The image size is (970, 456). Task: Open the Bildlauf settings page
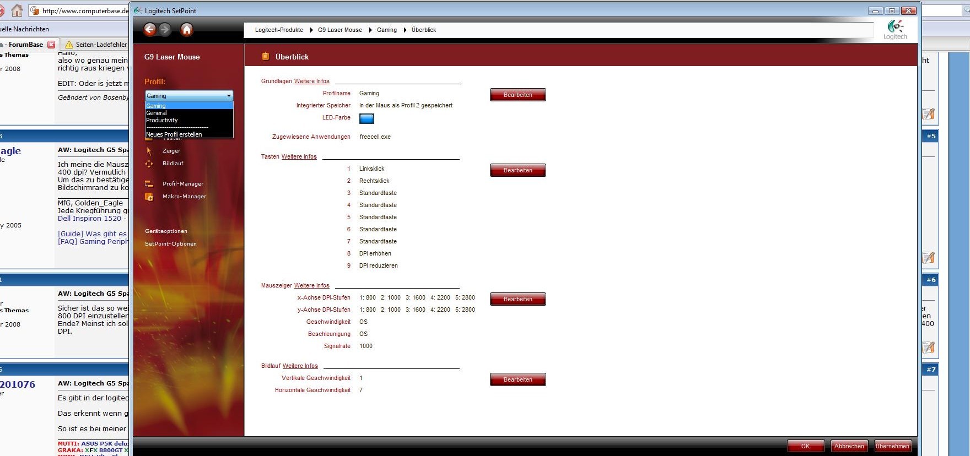point(173,164)
